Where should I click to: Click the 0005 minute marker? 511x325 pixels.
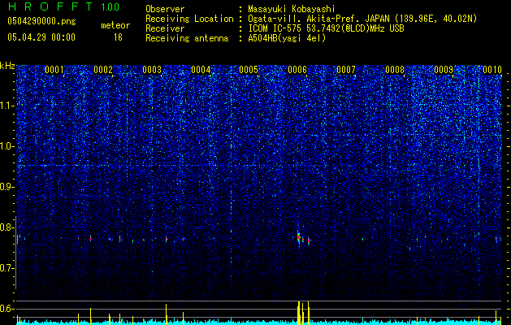click(249, 69)
